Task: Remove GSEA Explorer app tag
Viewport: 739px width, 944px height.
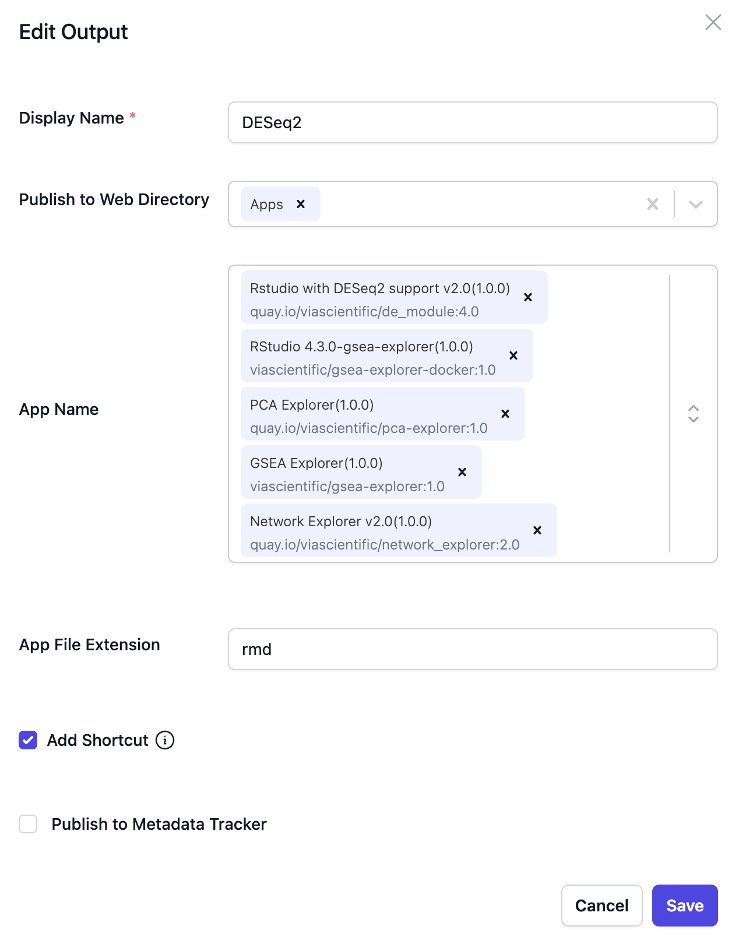Action: tap(462, 472)
